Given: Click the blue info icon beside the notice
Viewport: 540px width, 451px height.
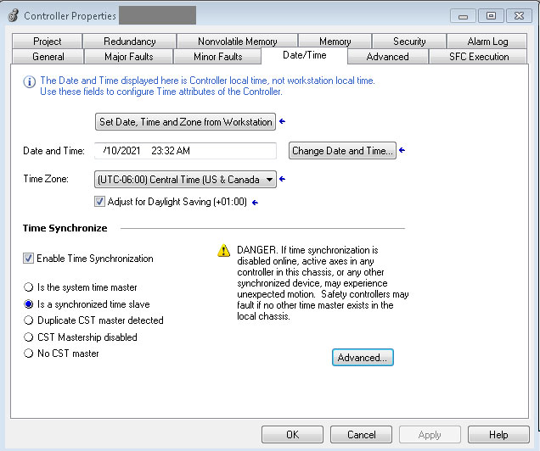Looking at the screenshot, I should 29,81.
